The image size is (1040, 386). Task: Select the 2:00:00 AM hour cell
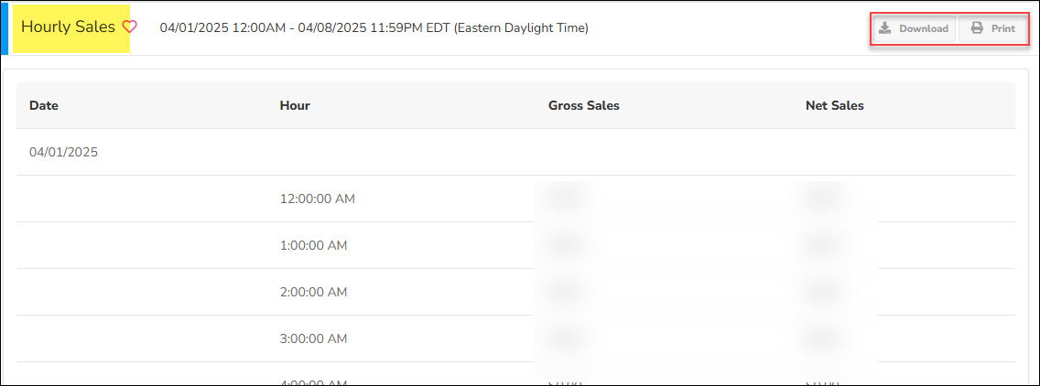click(314, 292)
